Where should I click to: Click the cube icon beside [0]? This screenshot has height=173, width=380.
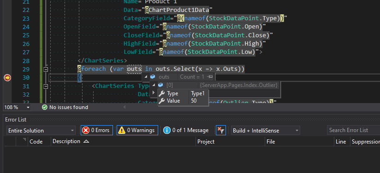pos(160,85)
